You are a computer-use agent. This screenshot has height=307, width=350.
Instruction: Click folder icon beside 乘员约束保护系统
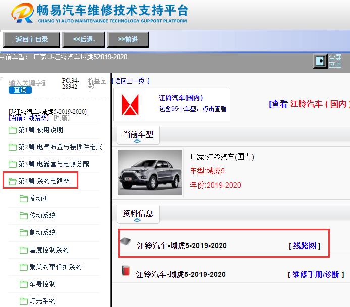[x=24, y=267]
